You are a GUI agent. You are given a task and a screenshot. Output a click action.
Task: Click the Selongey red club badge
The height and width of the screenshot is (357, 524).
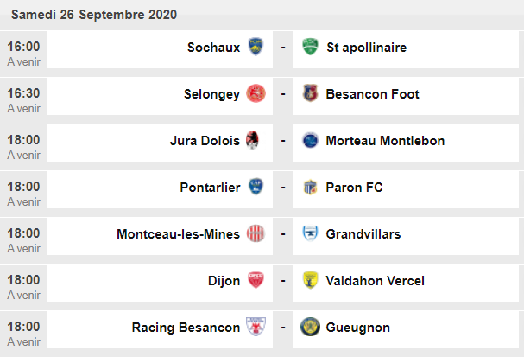pyautogui.click(x=256, y=94)
